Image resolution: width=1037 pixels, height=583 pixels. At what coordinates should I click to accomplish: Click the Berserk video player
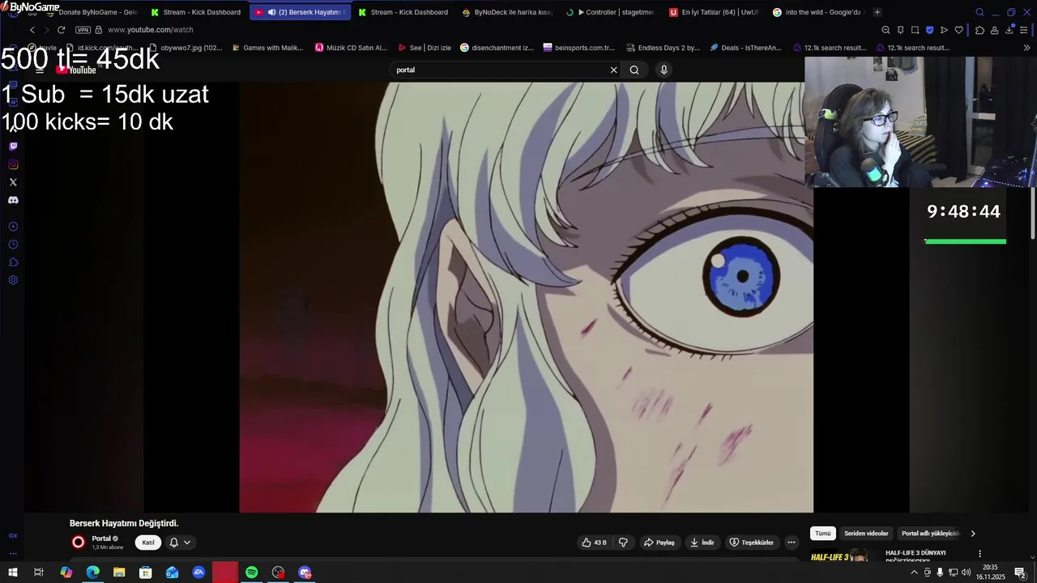click(x=526, y=297)
